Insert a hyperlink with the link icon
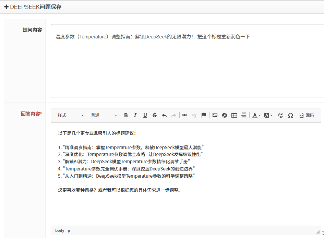 (184, 115)
